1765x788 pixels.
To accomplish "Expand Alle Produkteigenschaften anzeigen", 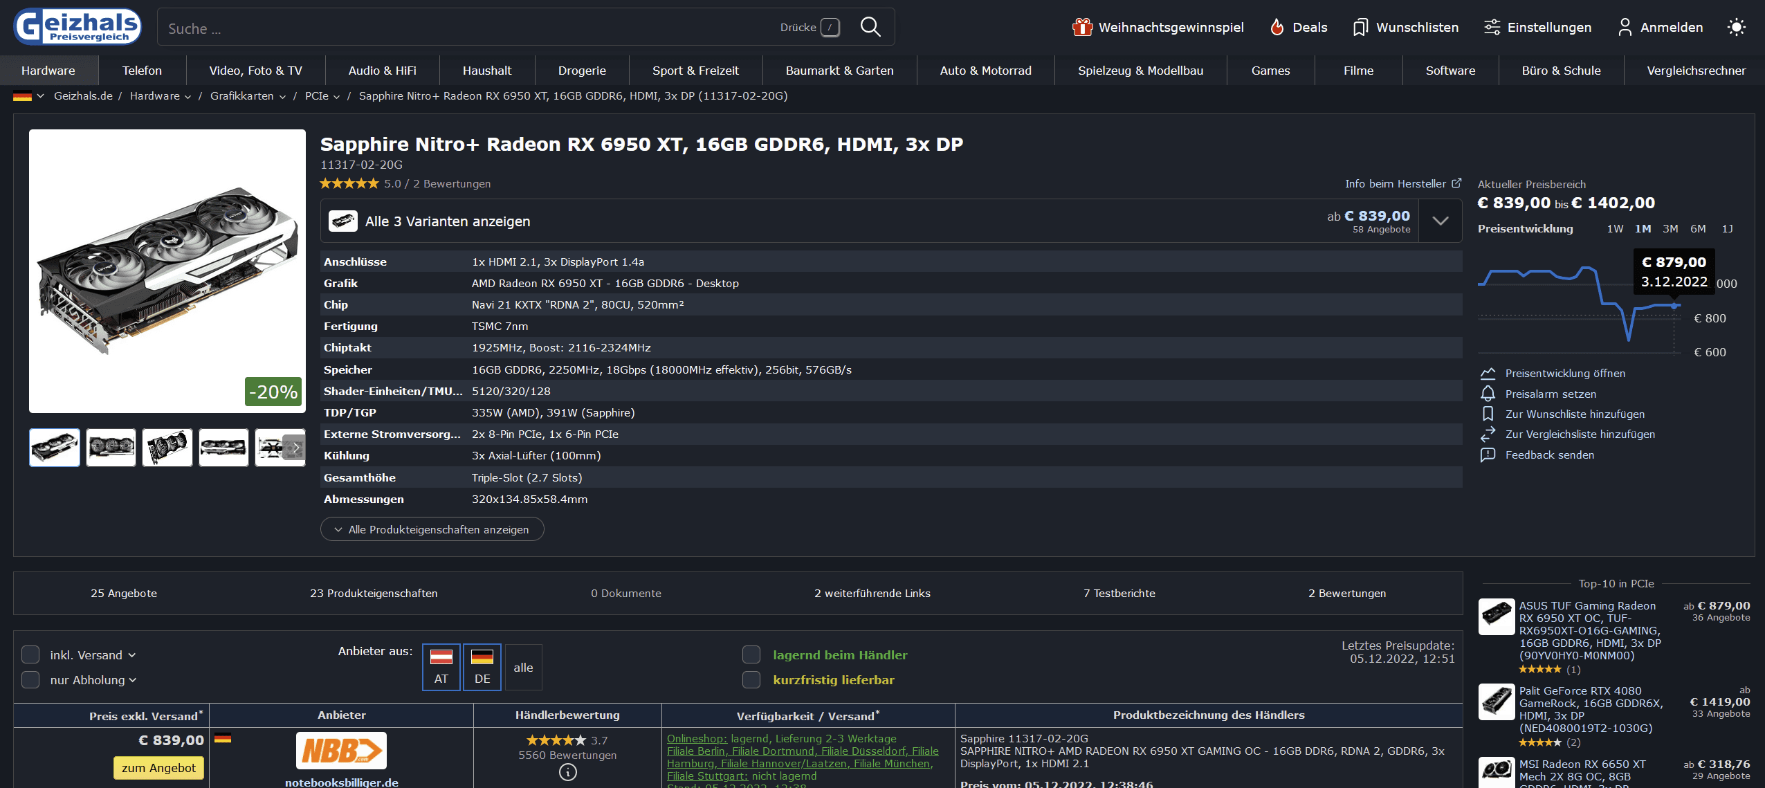I will pos(432,529).
